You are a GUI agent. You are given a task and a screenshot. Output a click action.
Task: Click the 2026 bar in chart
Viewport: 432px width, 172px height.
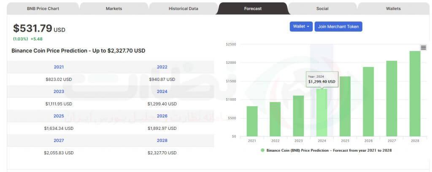pos(368,102)
